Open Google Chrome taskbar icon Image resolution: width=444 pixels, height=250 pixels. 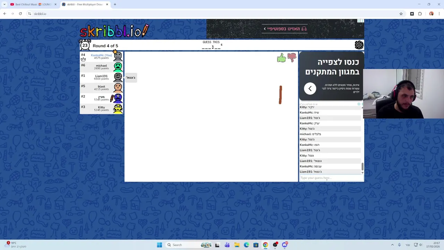265,245
